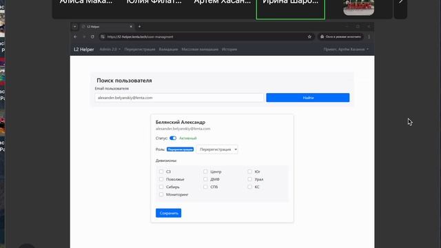This screenshot has height=248, width=441.
Task: Open the role selection dropdown
Action: pyautogui.click(x=217, y=149)
